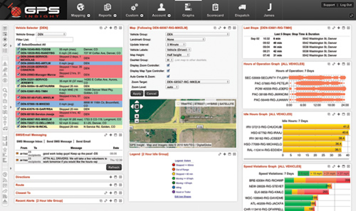Open the Zoom Level dropdown
This screenshot has width=356, height=211.
[x=172, y=87]
